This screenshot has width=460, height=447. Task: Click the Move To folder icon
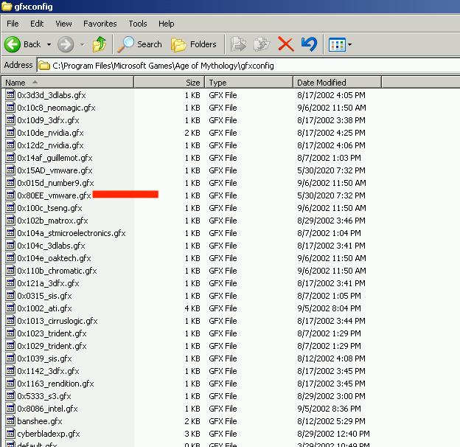(238, 44)
